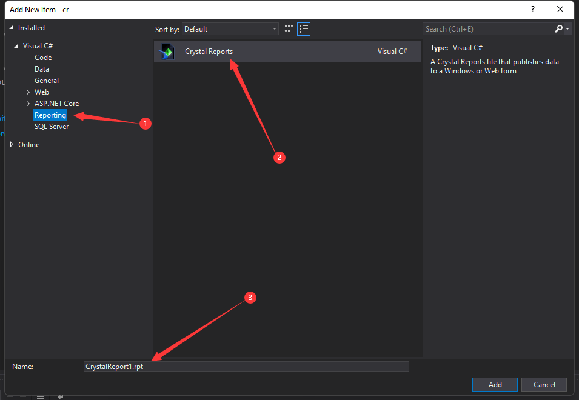Select the Code category

(x=43, y=58)
